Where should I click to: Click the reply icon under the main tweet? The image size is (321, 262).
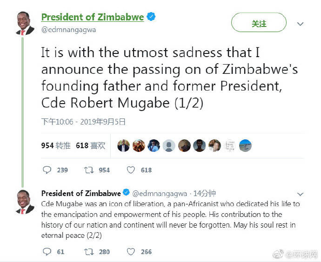pos(47,170)
